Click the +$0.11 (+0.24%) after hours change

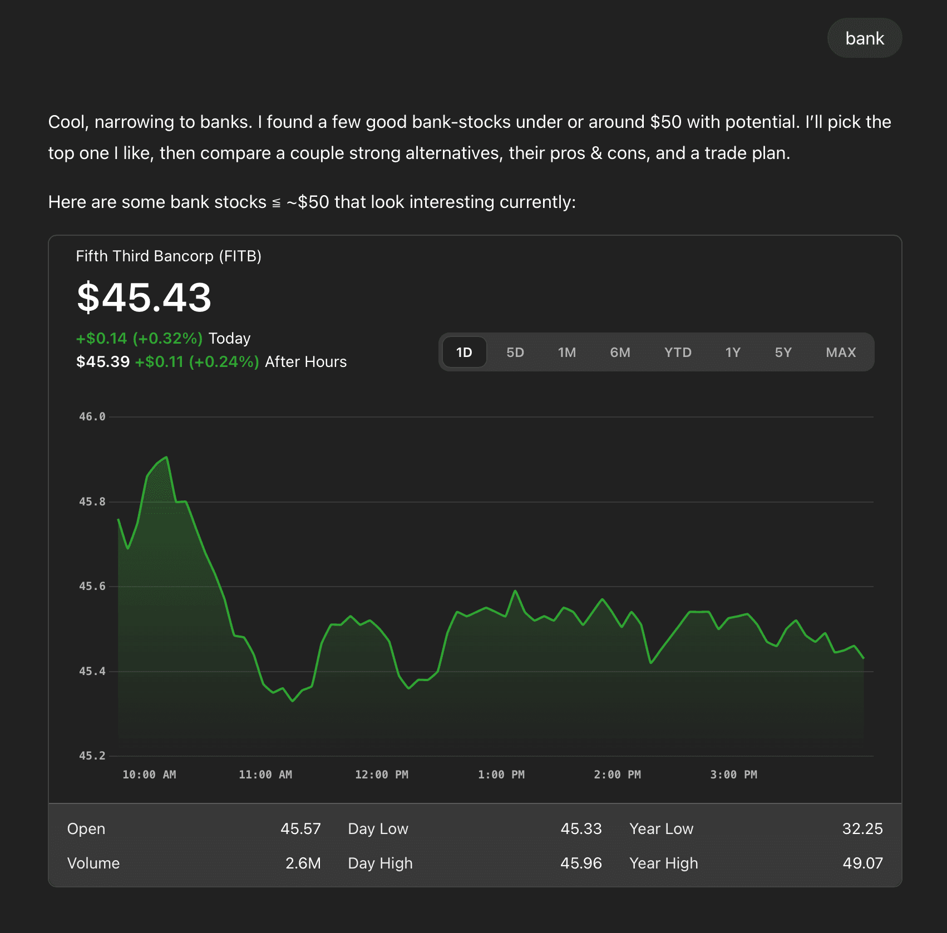tap(197, 361)
